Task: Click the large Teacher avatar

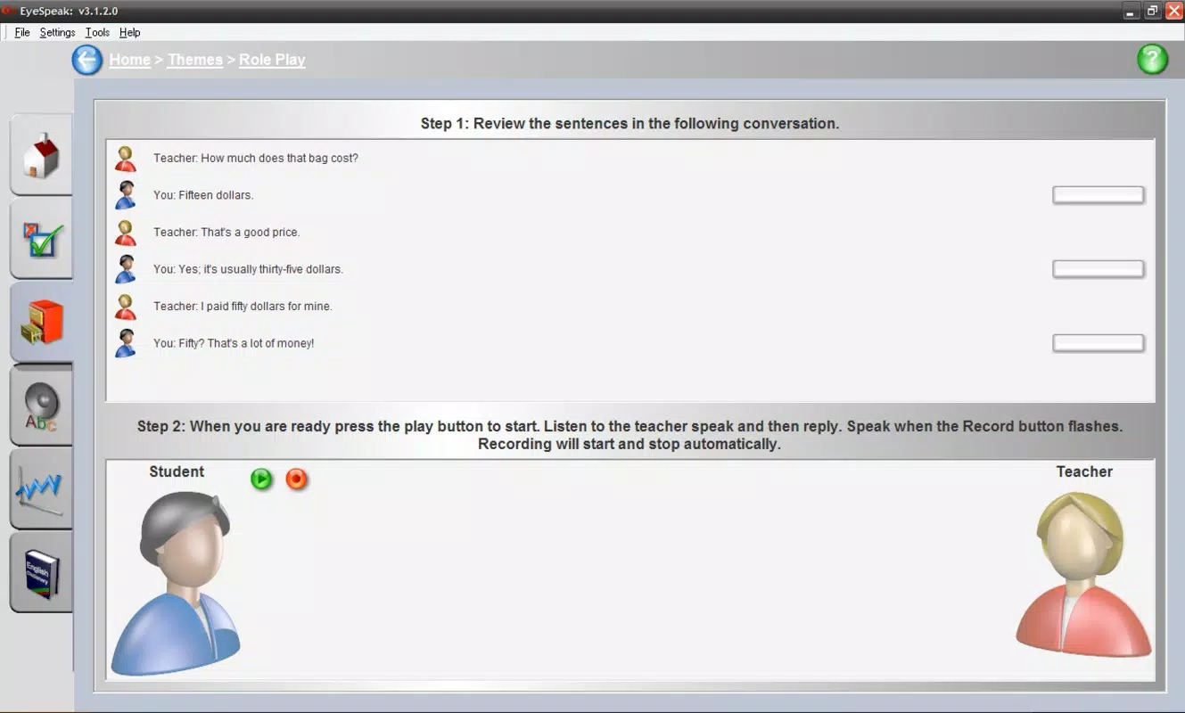Action: coord(1083,575)
